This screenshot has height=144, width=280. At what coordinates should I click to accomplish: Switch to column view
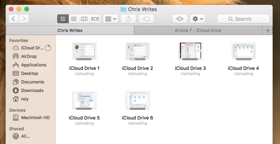coord(84,19)
